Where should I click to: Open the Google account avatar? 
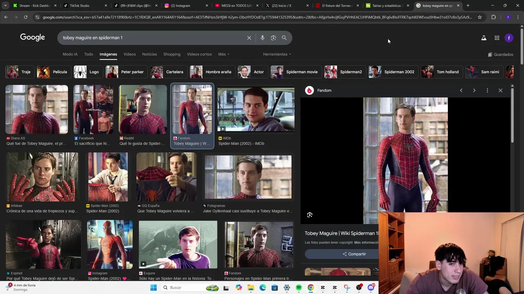click(509, 38)
